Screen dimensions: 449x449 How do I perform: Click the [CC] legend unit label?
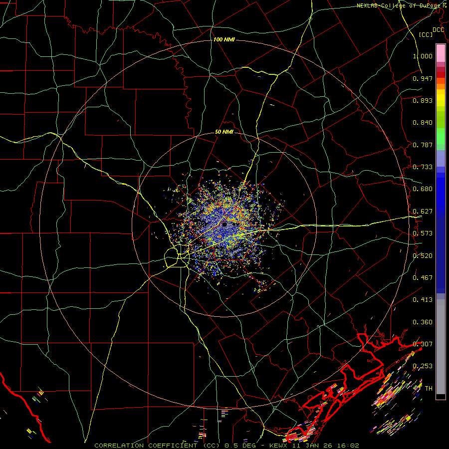(x=426, y=34)
